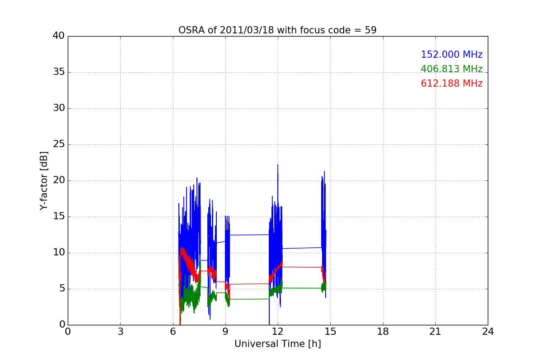
Task: Select the 612.188 MHz legend label
Action: point(452,83)
